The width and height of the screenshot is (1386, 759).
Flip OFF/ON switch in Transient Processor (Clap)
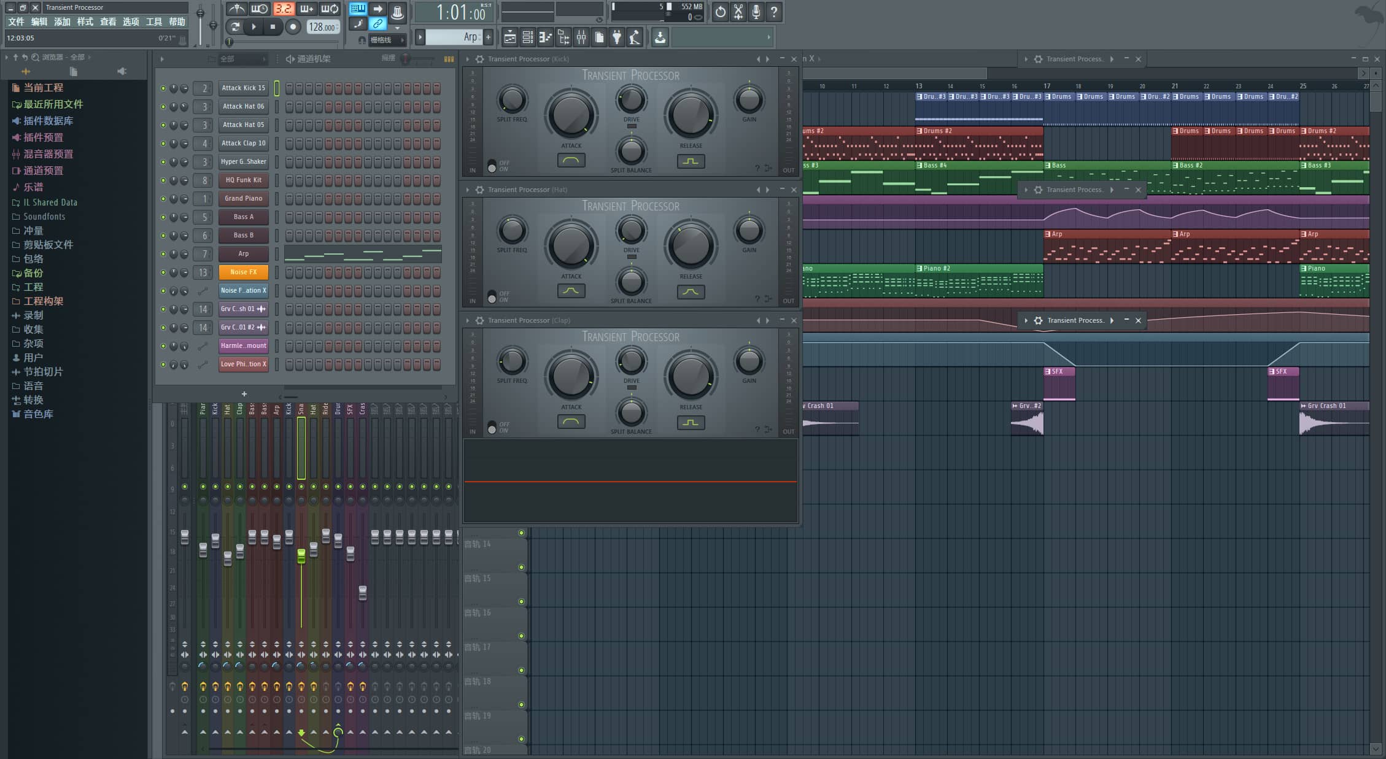(x=492, y=428)
